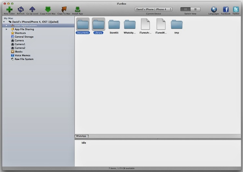Click the yellow minimize window button
243x172 pixels.
coord(8,4)
